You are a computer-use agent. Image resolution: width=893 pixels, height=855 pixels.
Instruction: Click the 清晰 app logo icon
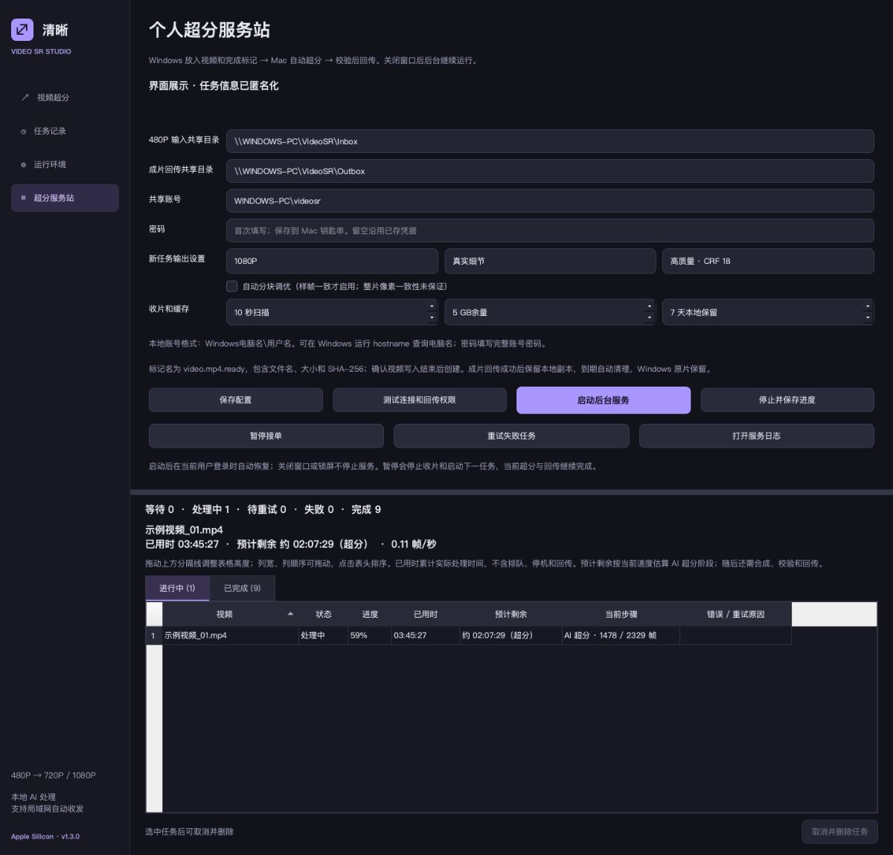22,30
